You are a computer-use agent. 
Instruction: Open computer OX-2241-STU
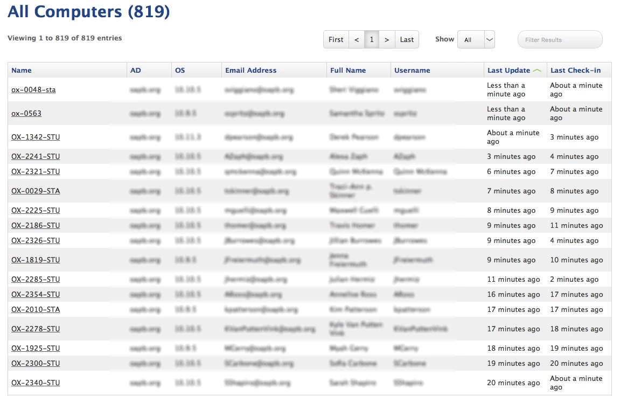point(36,157)
